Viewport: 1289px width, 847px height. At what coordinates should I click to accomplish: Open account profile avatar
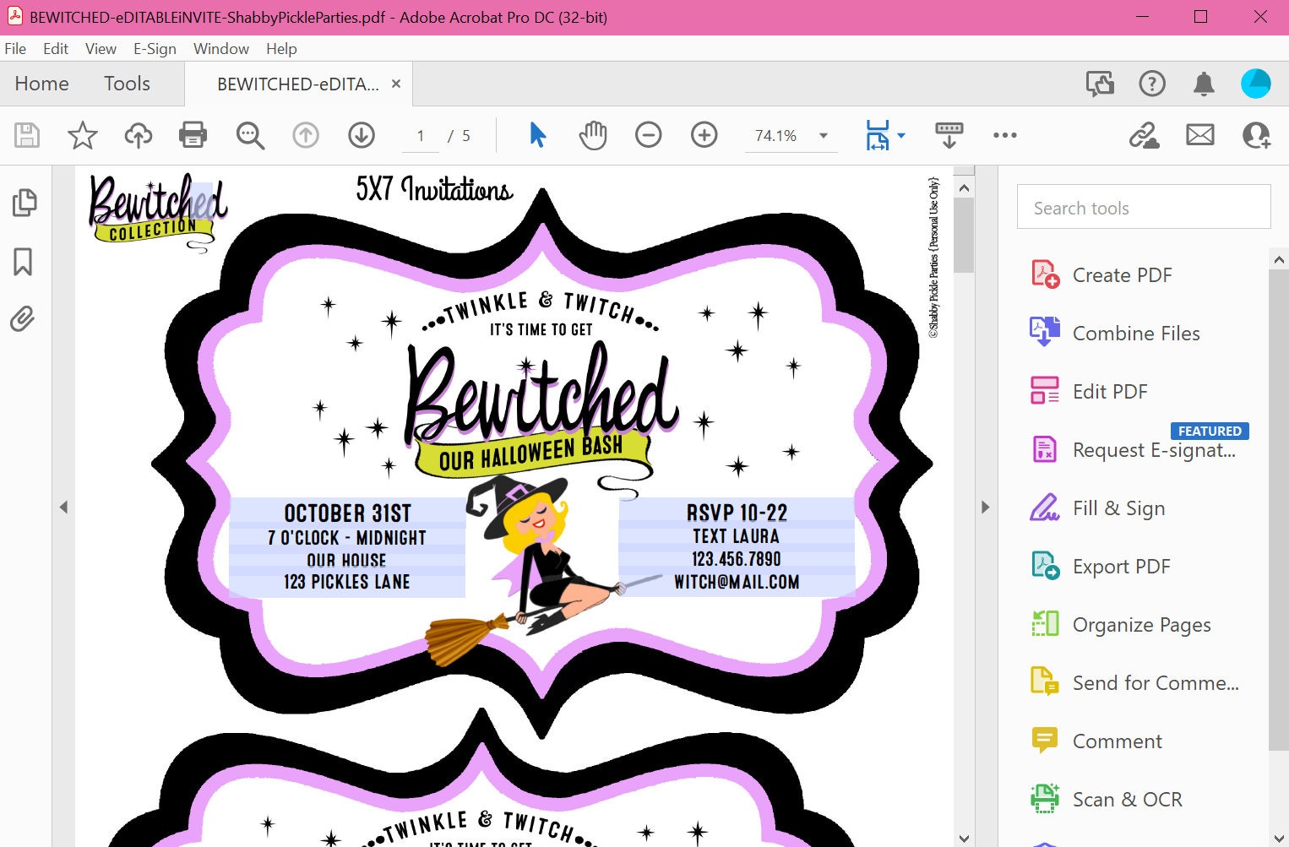click(x=1256, y=84)
